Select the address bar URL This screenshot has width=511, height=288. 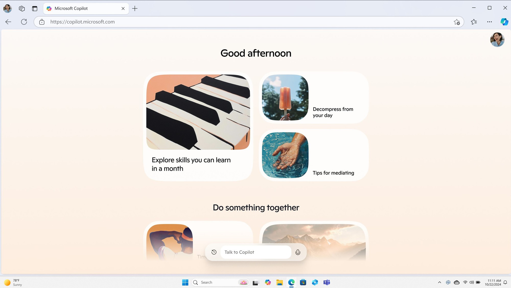[x=82, y=21]
